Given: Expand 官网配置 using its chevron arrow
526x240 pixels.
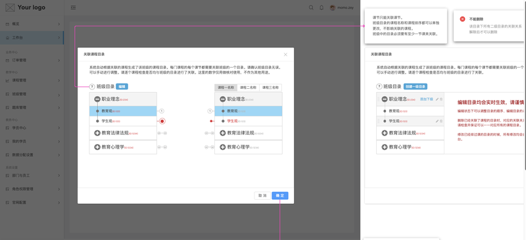Looking at the screenshot, I should 59,203.
